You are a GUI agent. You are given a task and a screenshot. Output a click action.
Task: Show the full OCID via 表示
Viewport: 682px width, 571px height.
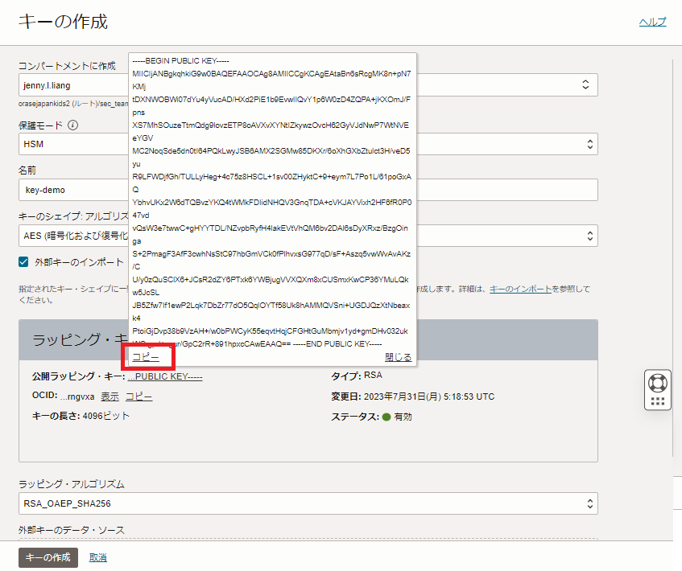110,396
